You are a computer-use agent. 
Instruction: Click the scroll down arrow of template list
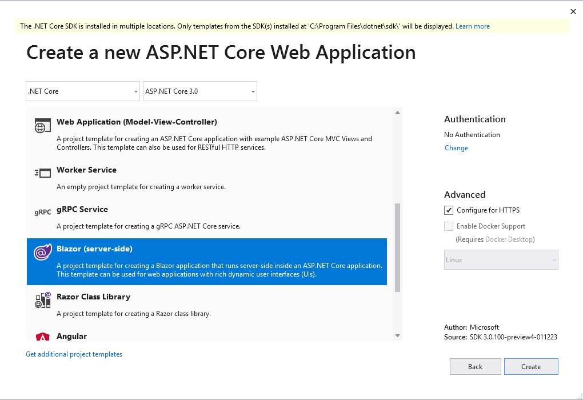tap(397, 335)
